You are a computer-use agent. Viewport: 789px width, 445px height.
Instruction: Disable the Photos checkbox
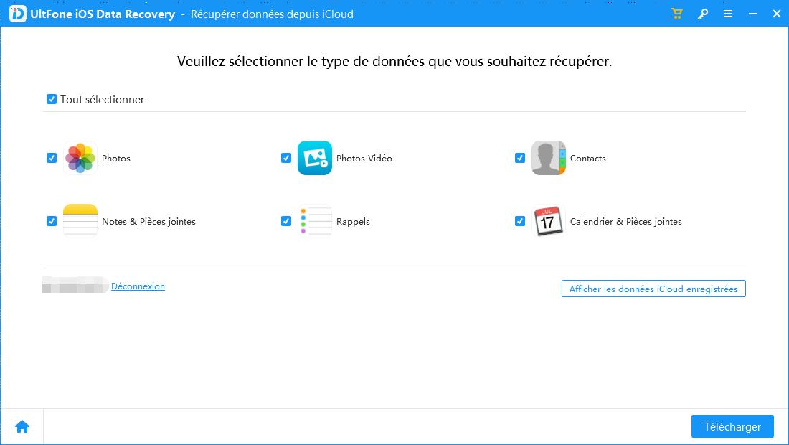pos(51,158)
